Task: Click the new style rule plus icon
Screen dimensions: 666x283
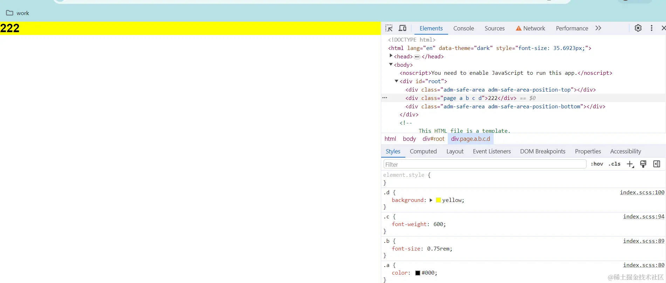Action: tap(630, 164)
